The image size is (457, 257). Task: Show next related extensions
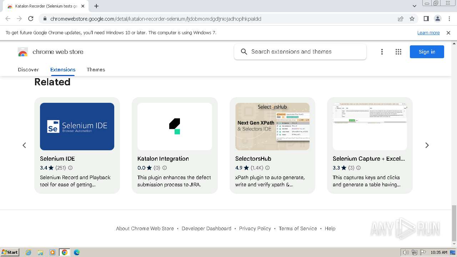[427, 145]
